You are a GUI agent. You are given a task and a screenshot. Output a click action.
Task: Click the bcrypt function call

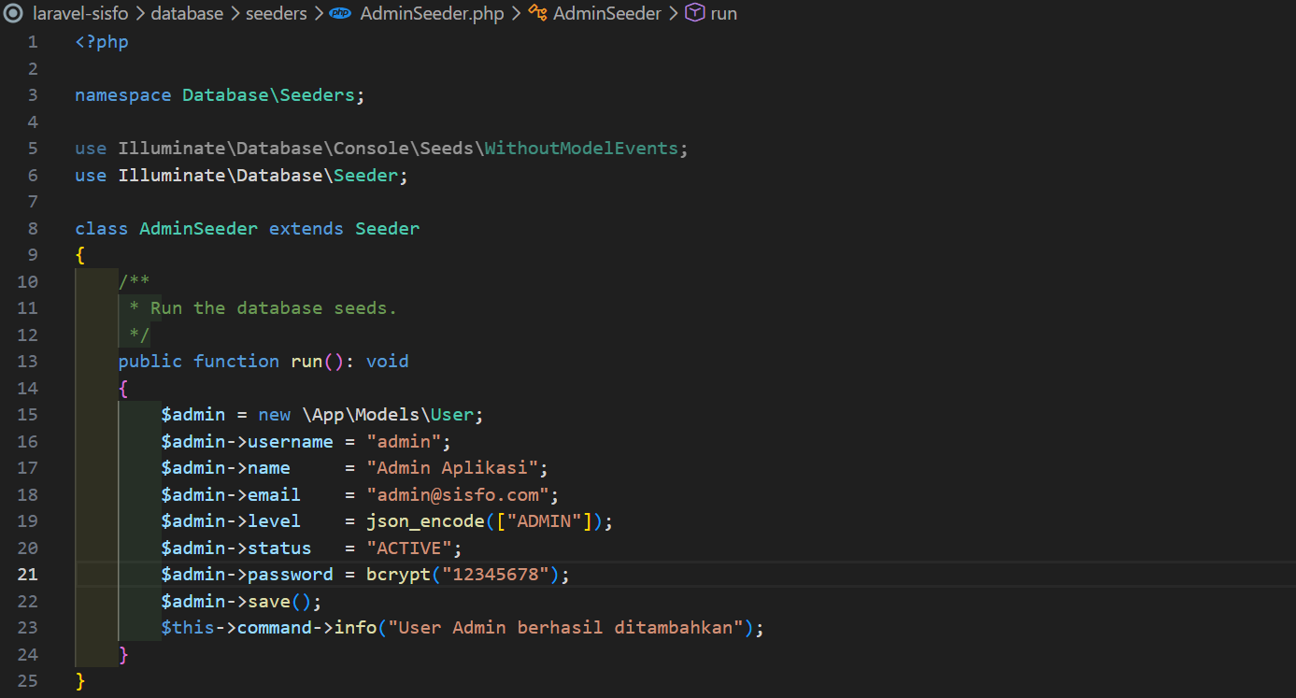398,574
